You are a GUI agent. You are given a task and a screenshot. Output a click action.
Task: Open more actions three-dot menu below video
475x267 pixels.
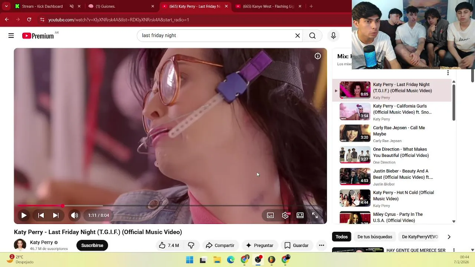click(x=321, y=245)
